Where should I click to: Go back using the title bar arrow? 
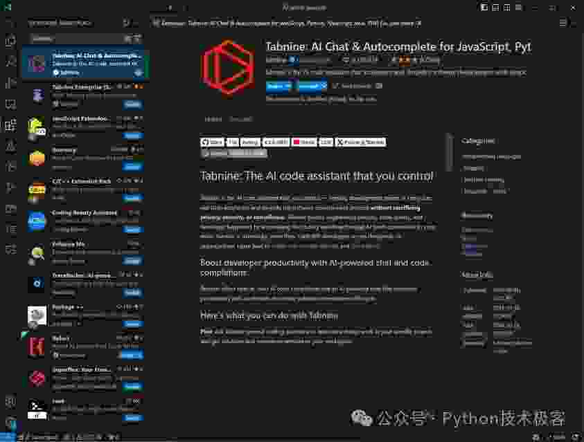coord(170,8)
